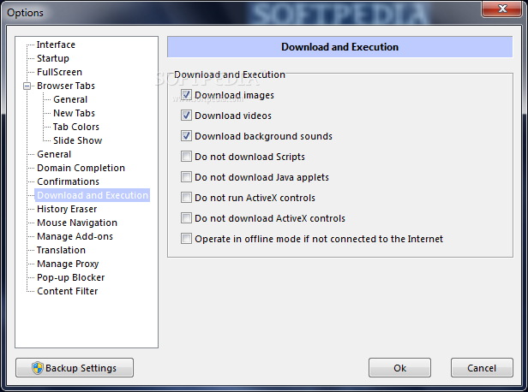Open General under Browser Tabs
The width and height of the screenshot is (528, 392).
[x=70, y=99]
